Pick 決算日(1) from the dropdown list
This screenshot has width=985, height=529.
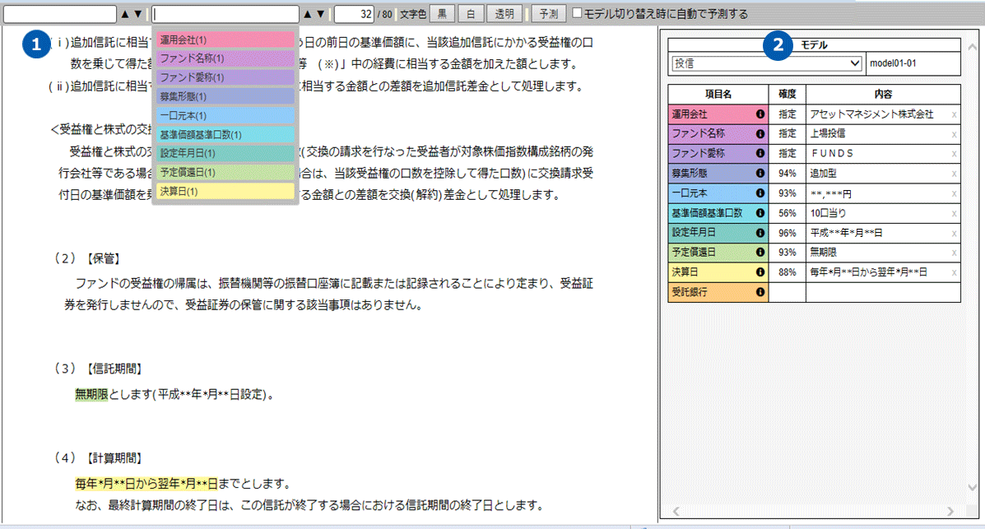tap(225, 191)
